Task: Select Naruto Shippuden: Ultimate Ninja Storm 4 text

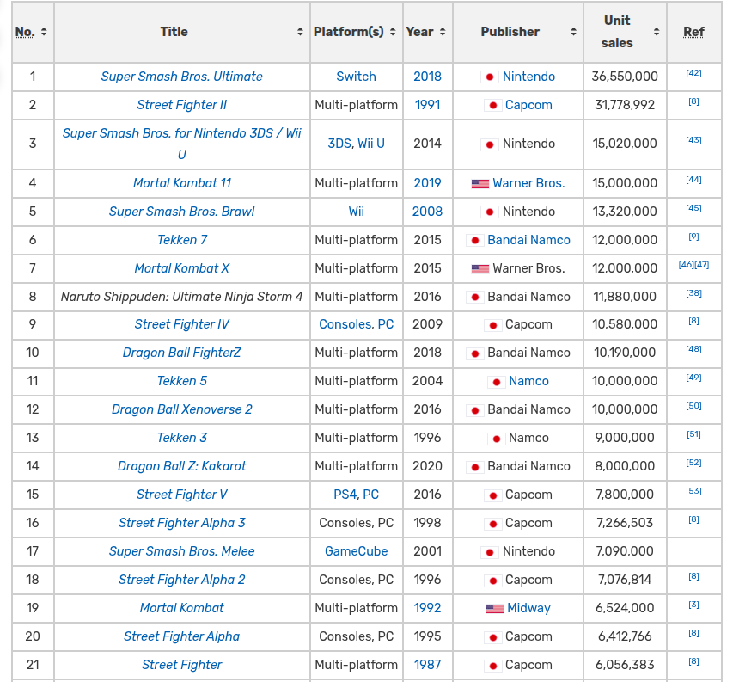Action: (182, 297)
